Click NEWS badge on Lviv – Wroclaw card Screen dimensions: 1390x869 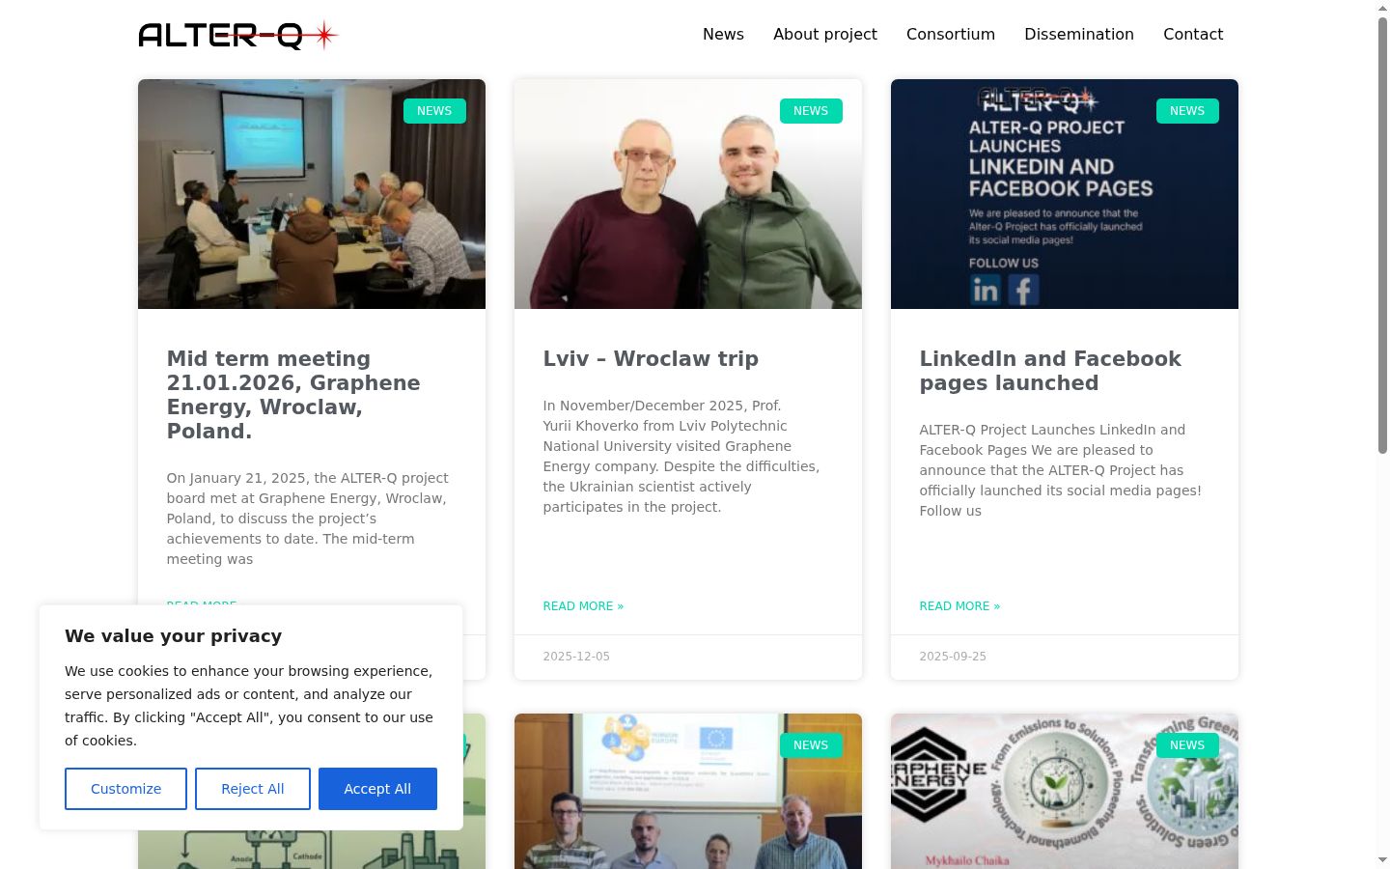click(x=811, y=111)
